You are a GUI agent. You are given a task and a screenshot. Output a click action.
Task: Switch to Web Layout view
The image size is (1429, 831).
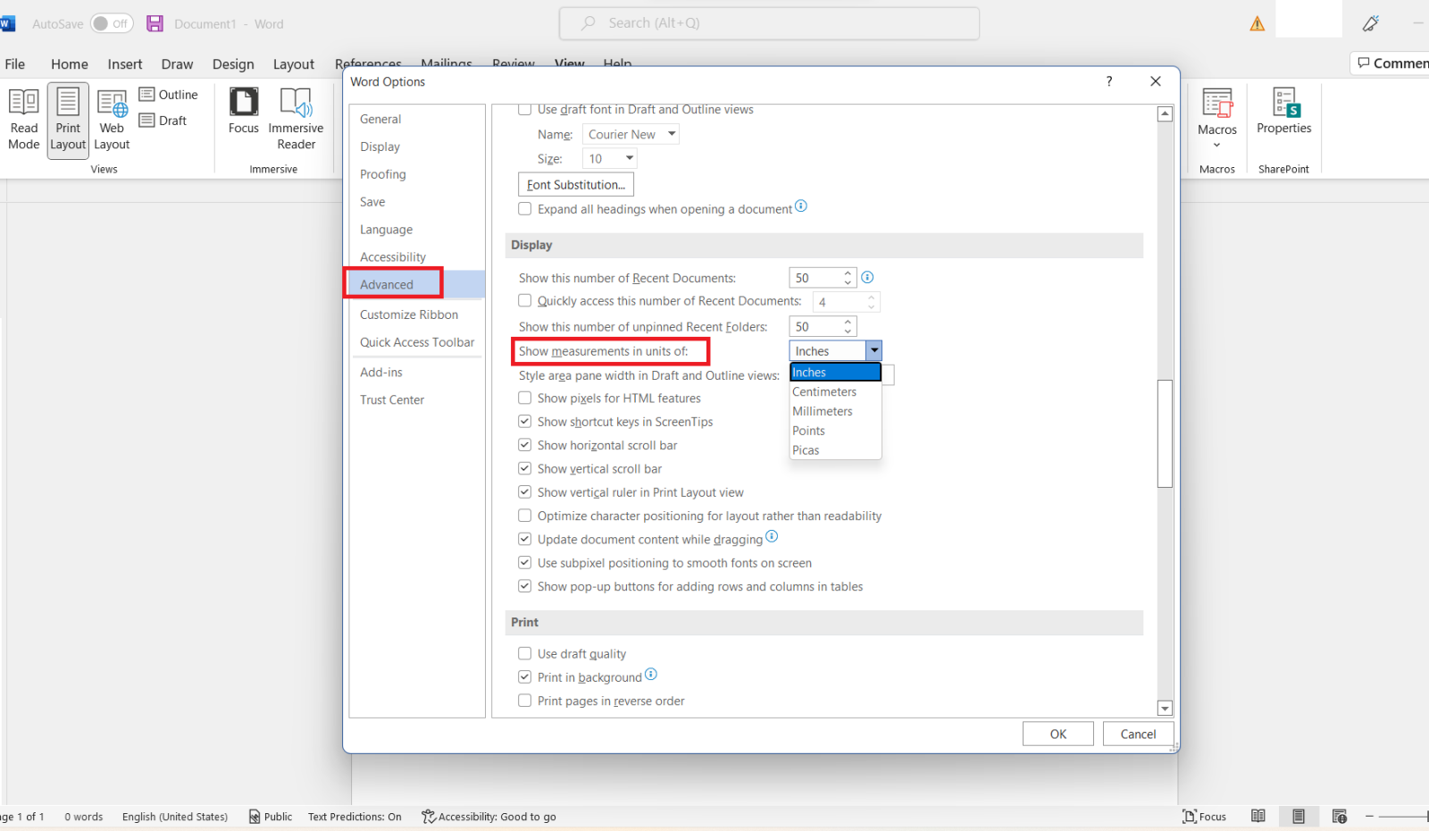coord(112,120)
